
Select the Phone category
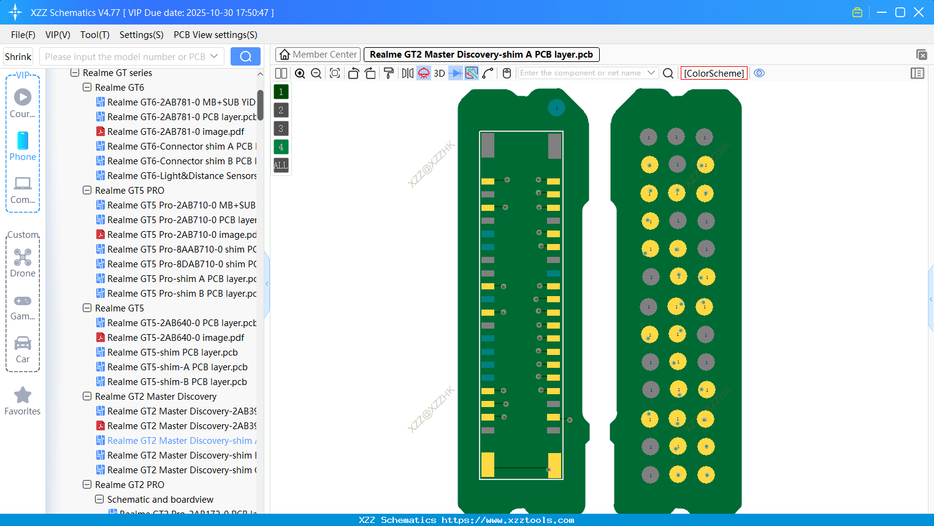(23, 146)
